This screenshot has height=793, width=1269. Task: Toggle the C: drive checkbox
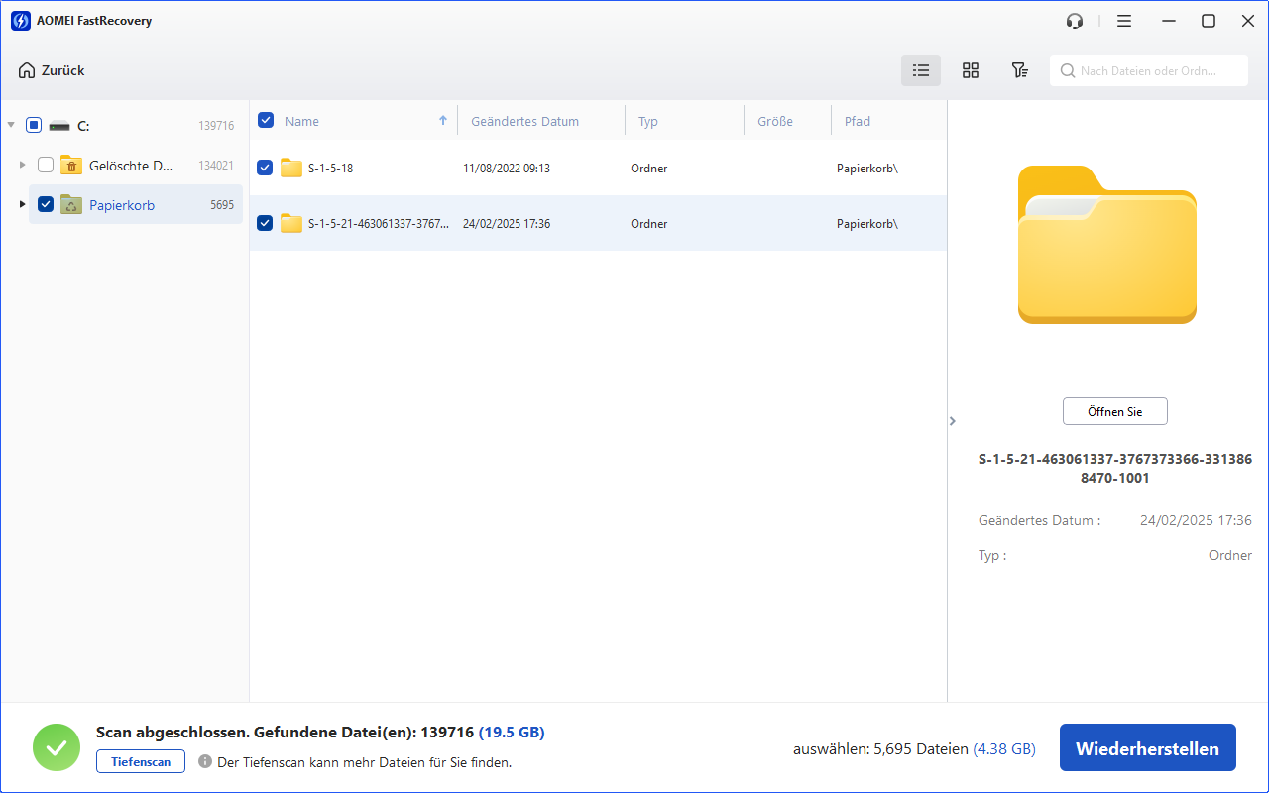click(34, 125)
